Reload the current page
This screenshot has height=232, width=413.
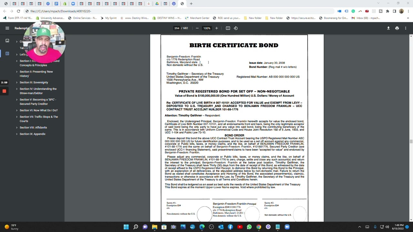tap(18, 11)
